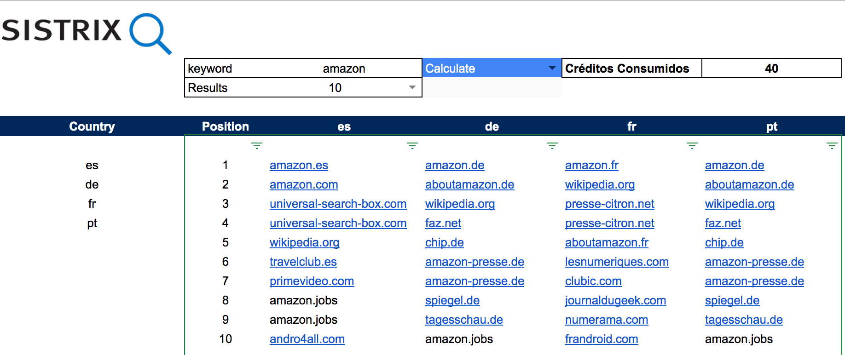The width and height of the screenshot is (845, 355).
Task: Open primevideo.com link in es column
Action: tap(312, 281)
